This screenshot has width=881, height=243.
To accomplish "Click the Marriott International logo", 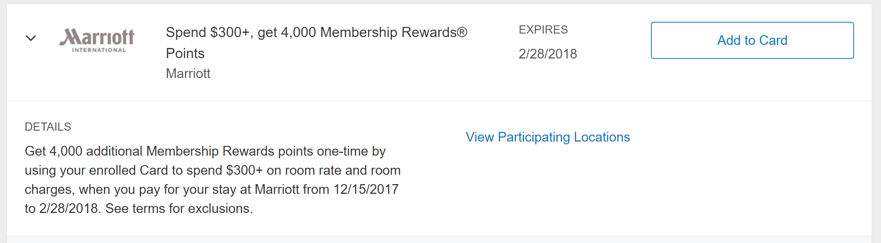I will [97, 40].
